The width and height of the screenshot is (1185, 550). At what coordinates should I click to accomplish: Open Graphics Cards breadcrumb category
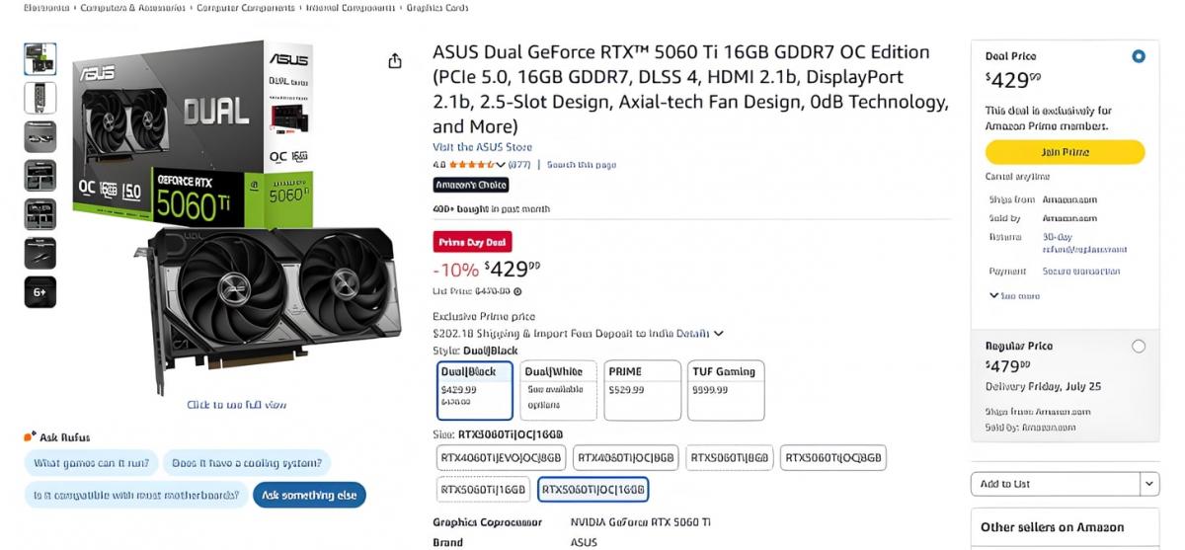tap(437, 8)
